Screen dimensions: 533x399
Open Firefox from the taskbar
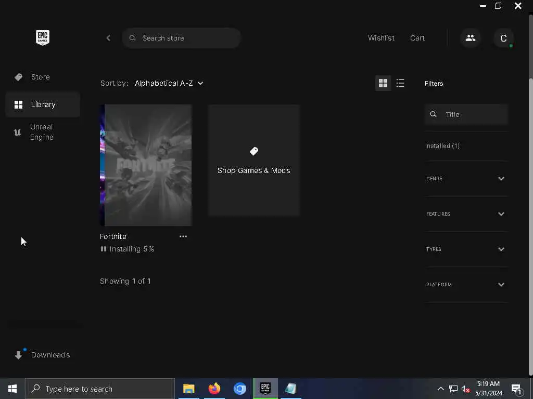214,389
